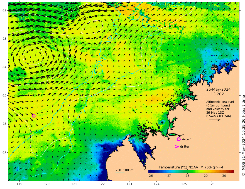Click the '0.5m/s (1kt 24h)' text
The height and width of the screenshot is (189, 245).
tap(219, 116)
